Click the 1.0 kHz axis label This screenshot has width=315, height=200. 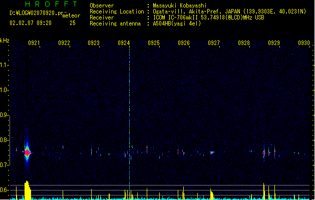tap(5, 90)
